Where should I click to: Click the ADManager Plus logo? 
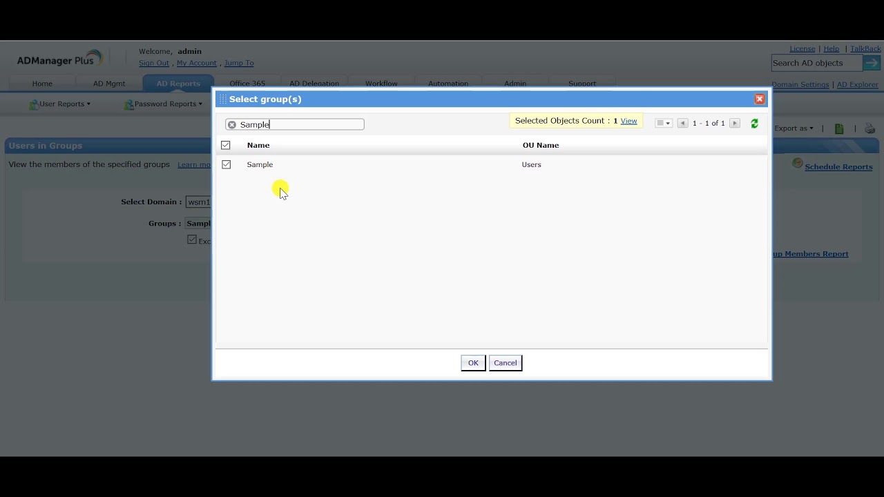[x=59, y=59]
